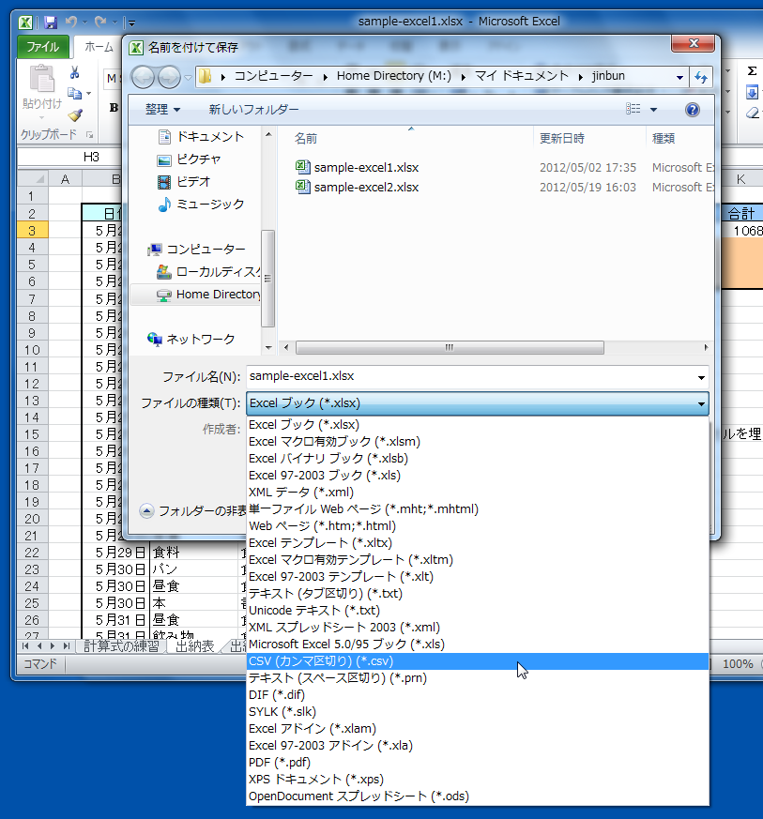This screenshot has height=819, width=763.
Task: Choose CSV (カンマ区切り) (*.csv) from the list
Action: [x=478, y=661]
